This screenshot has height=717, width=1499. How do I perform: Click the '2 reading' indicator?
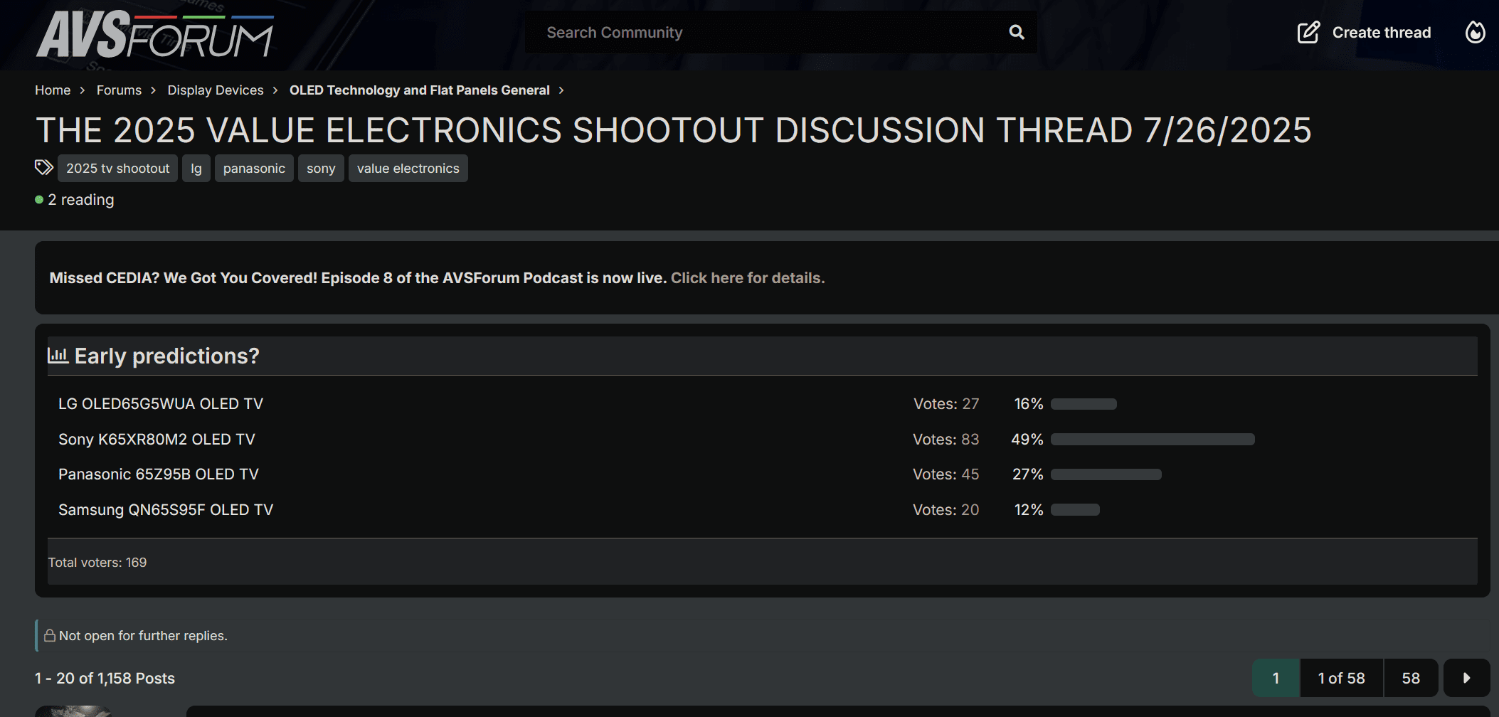pyautogui.click(x=75, y=200)
